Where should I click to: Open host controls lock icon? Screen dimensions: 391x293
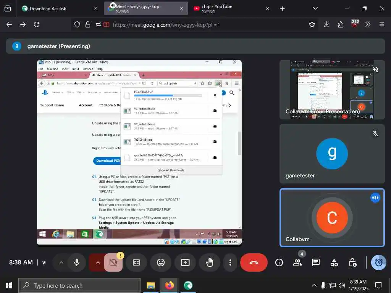coord(352,262)
